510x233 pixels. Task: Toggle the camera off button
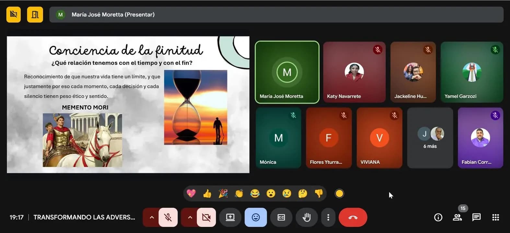point(206,217)
